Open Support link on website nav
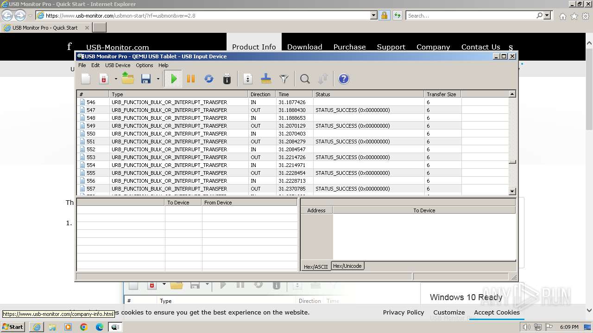Screen dimensions: 593x333 (391, 47)
